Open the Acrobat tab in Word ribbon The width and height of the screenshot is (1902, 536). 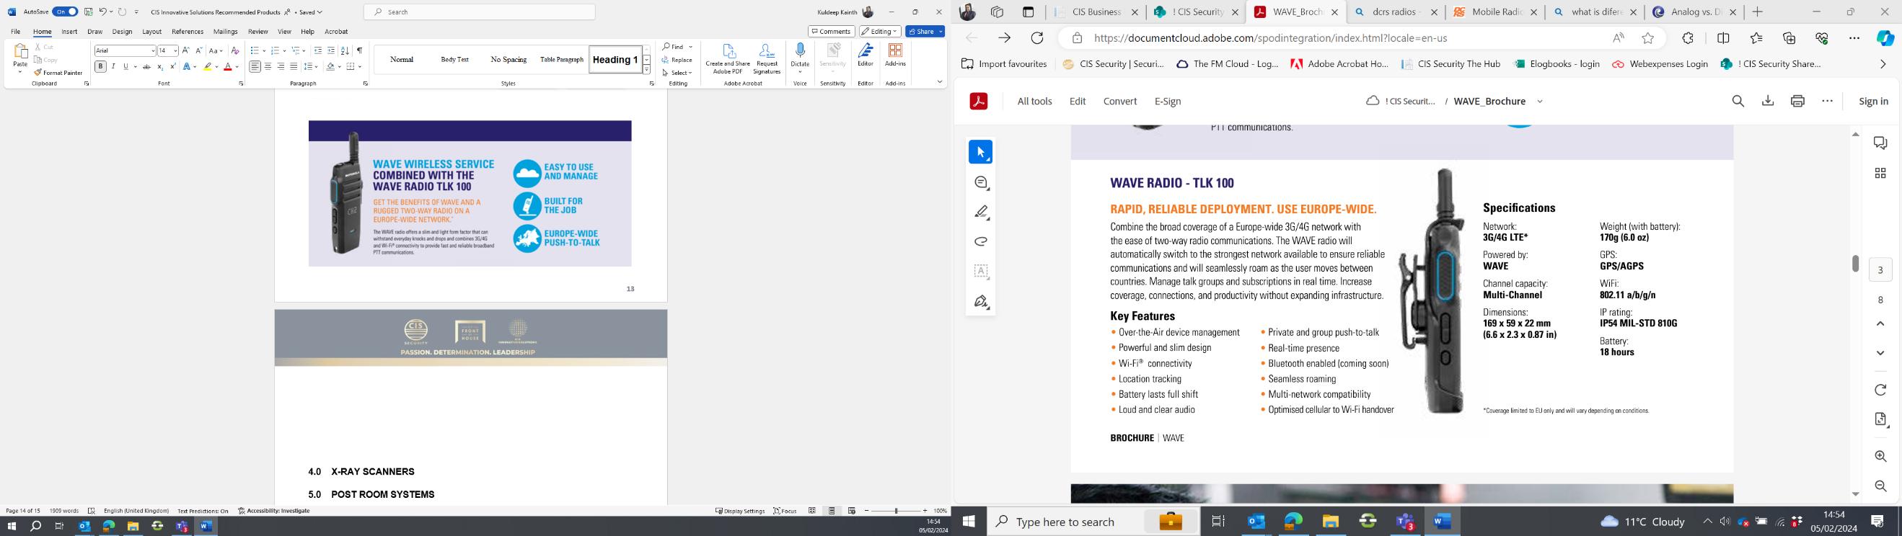point(336,32)
